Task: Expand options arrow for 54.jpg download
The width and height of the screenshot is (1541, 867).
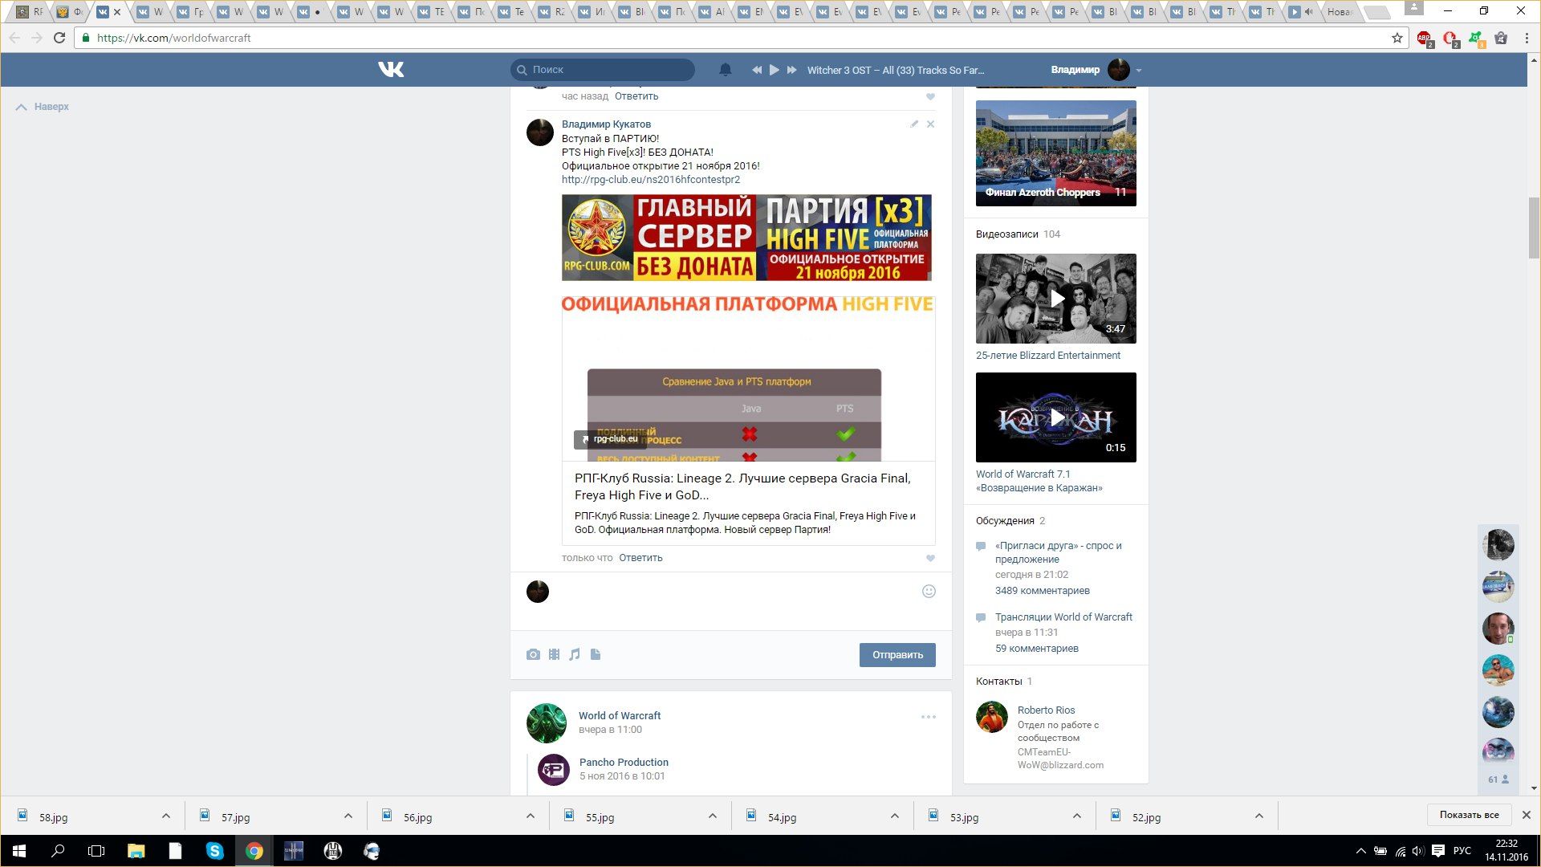Action: coord(895,816)
